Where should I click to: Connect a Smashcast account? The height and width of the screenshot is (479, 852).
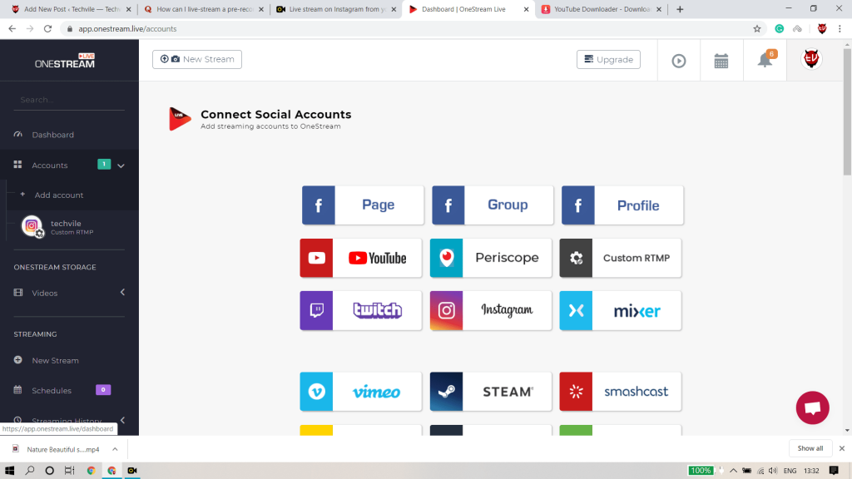tap(621, 392)
